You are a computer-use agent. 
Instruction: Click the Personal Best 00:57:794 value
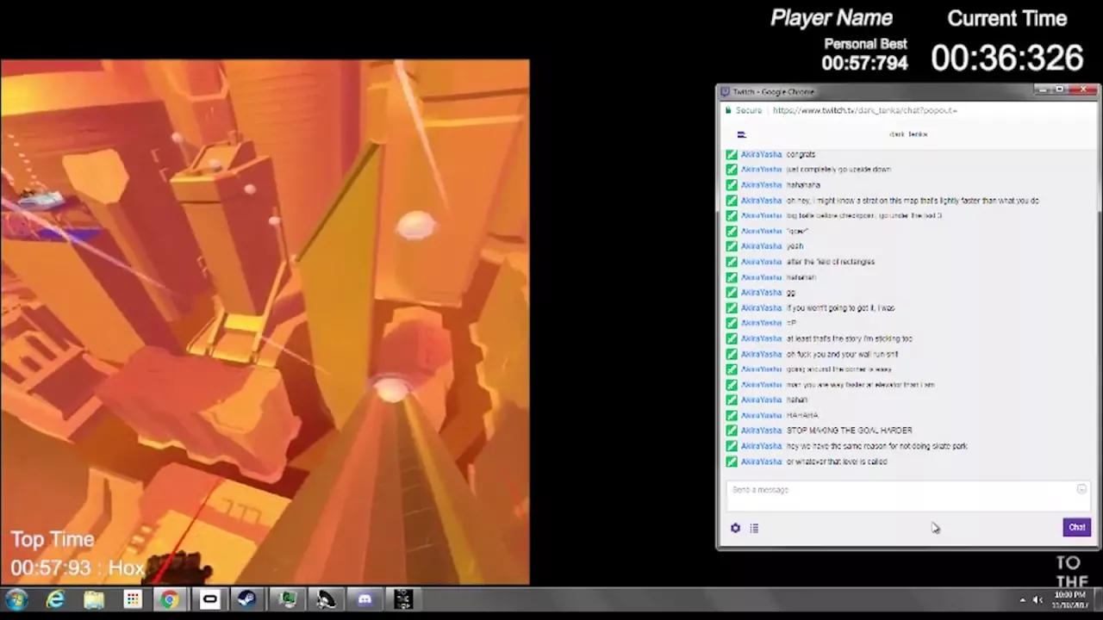click(864, 63)
